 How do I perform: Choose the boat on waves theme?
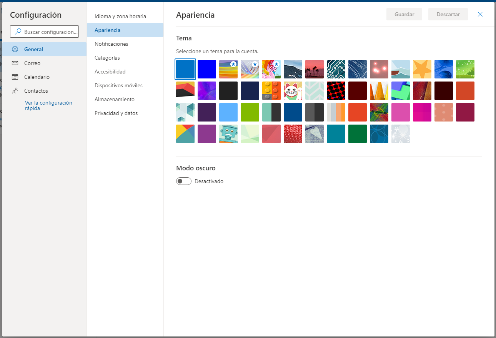click(x=401, y=69)
